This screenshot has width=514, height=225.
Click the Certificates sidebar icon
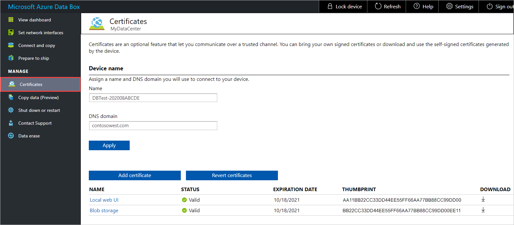point(12,84)
